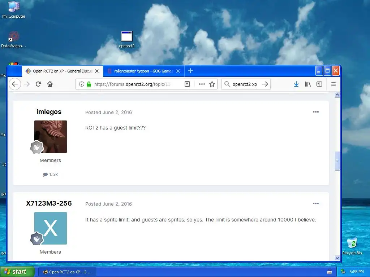Maximize the Firefox window
Screen dimensions: 370x277
click(327, 71)
